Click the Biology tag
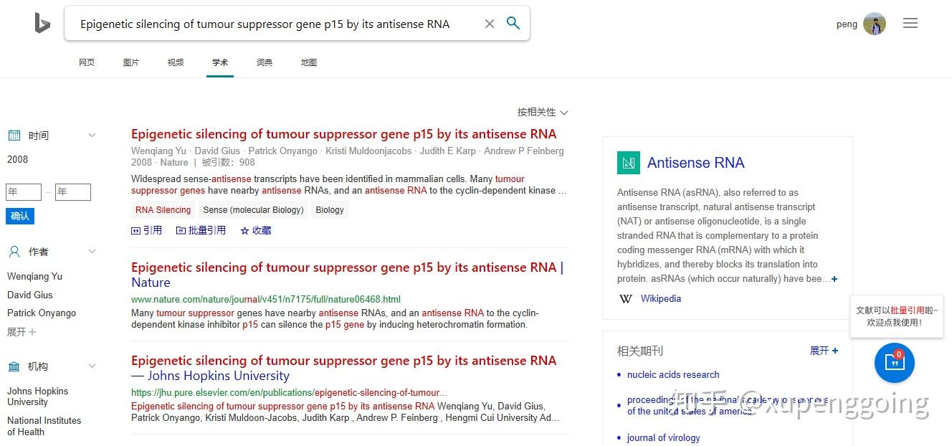 coord(330,210)
